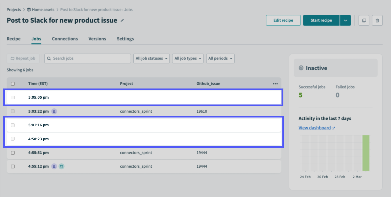The image size is (391, 197).
Task: Click the pencil icon to rename the recipe
Action: 122,20
